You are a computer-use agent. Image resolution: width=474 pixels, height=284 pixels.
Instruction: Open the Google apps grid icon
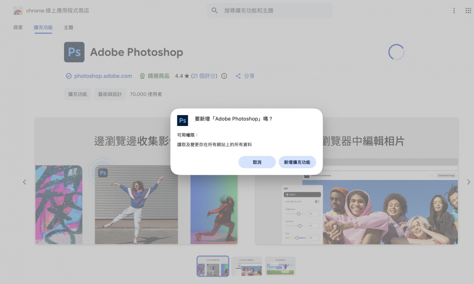click(x=468, y=11)
